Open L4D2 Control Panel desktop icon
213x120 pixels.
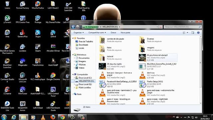(x=53, y=92)
